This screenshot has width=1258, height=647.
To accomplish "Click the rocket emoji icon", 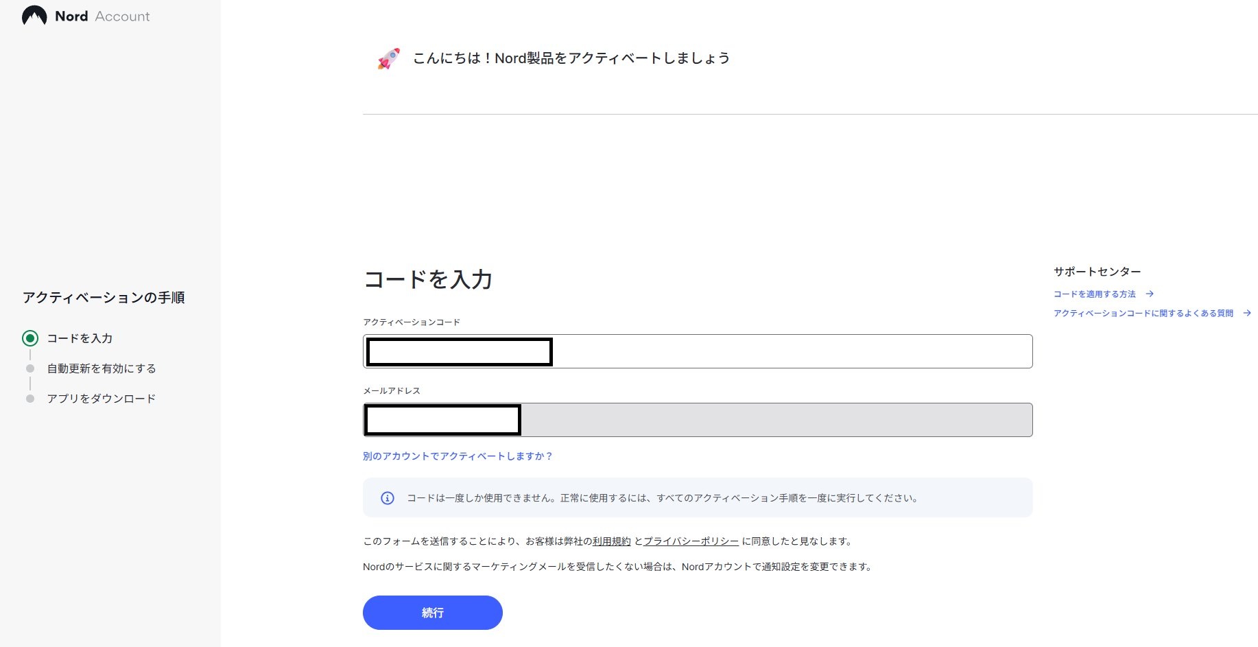I will [x=388, y=59].
